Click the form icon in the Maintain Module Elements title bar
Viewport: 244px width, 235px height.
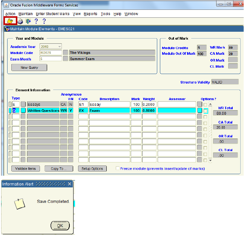pos(6,29)
